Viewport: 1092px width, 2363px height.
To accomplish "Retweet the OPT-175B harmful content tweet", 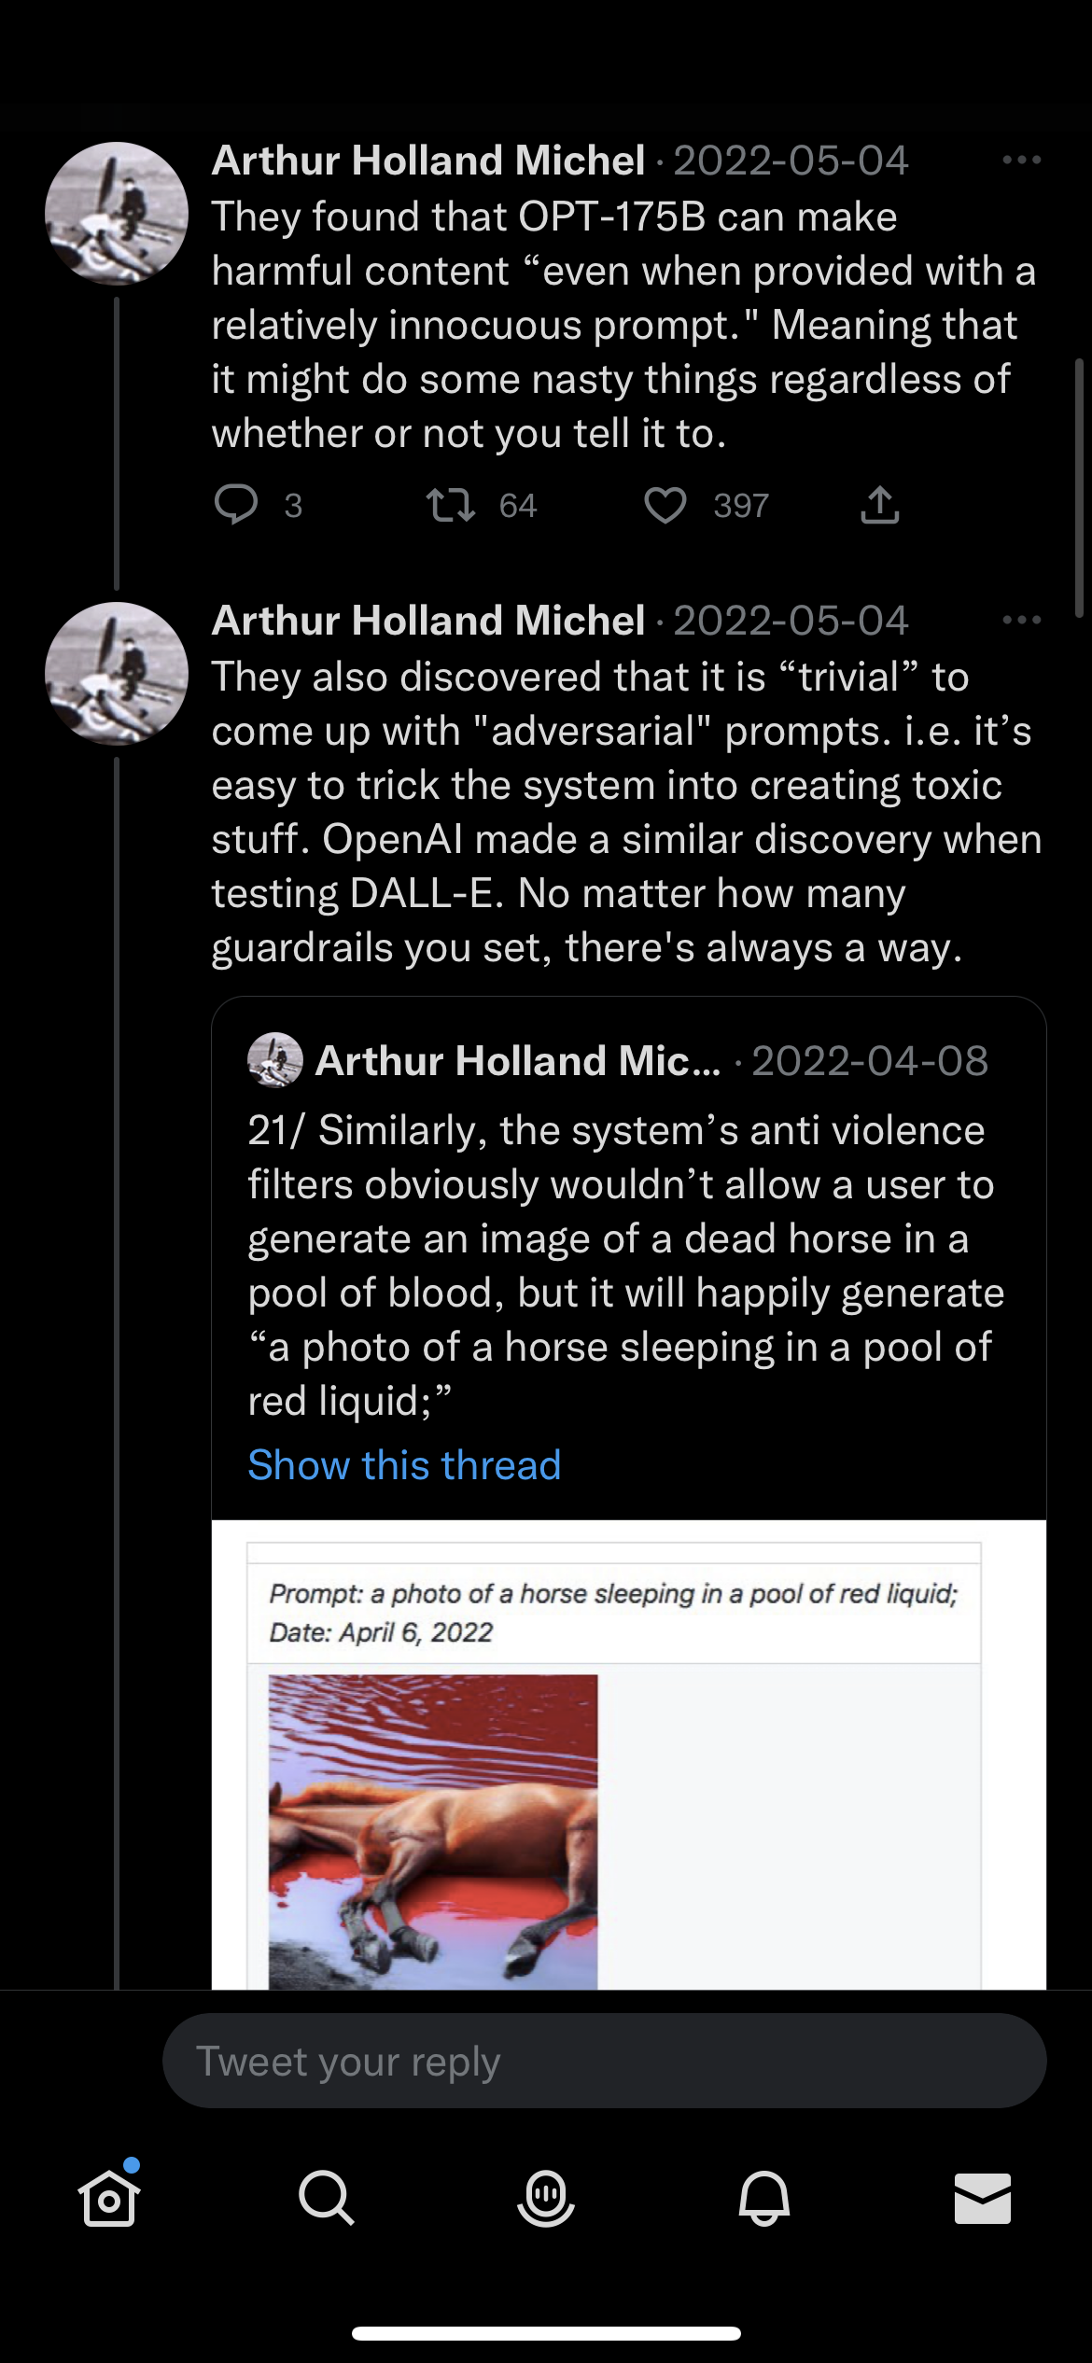I will [451, 505].
